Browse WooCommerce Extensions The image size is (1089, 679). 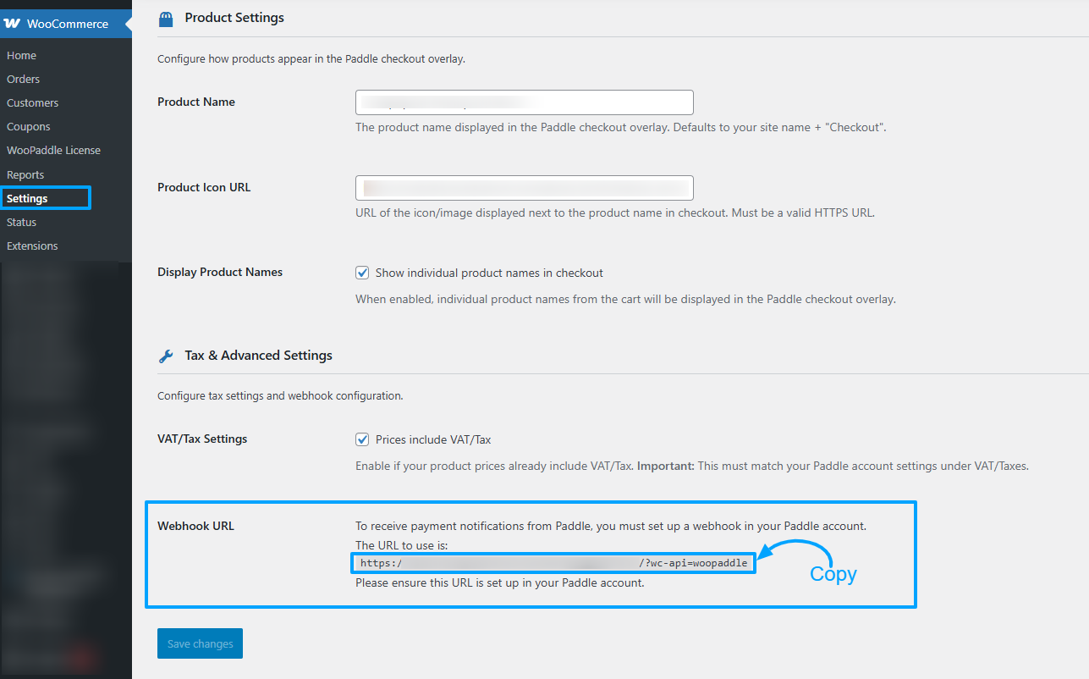pyautogui.click(x=32, y=246)
